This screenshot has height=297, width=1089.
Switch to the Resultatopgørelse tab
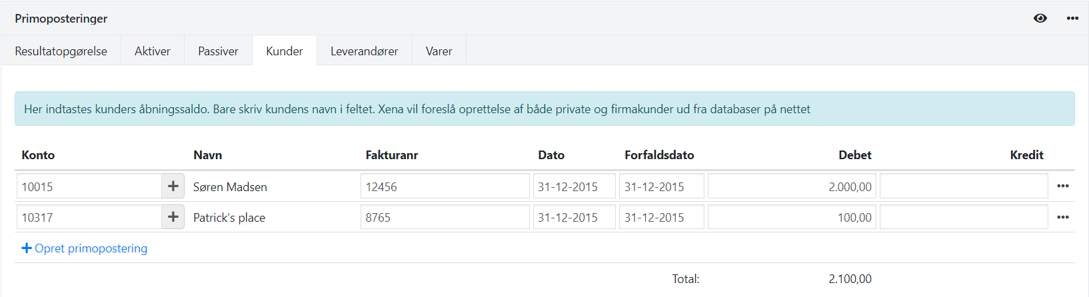61,51
